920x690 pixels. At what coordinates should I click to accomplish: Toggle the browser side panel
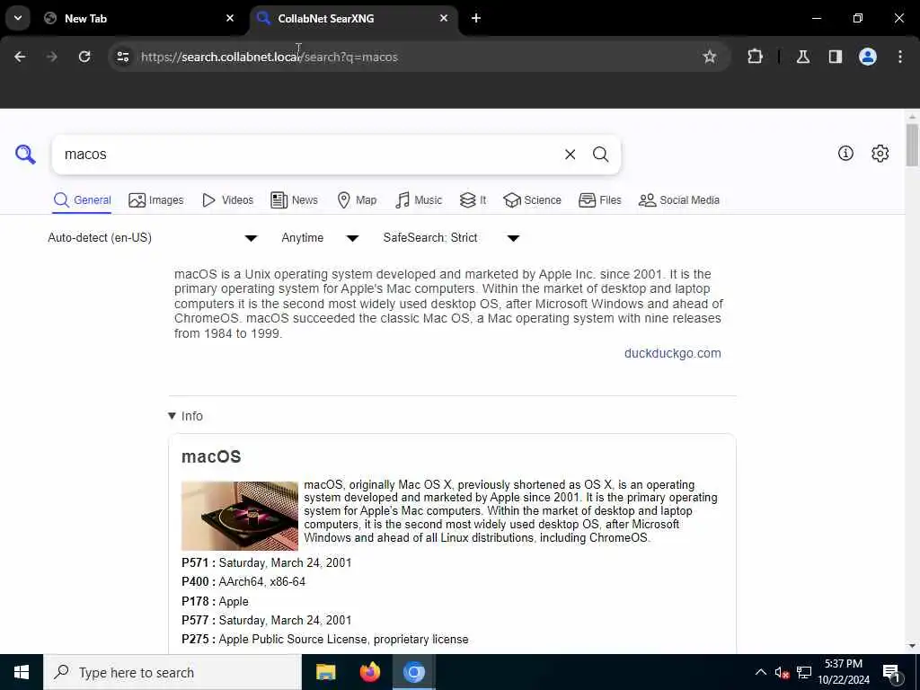tap(836, 57)
